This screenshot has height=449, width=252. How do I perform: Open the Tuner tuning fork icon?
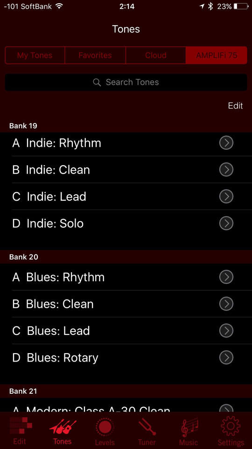tap(147, 427)
